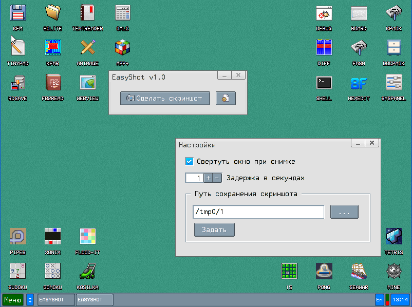Select the first EASYSHOT taskbar item
This screenshot has width=412, height=307.
[56, 299]
